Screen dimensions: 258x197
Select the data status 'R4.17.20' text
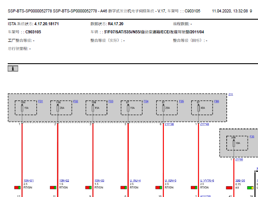click(x=116, y=24)
